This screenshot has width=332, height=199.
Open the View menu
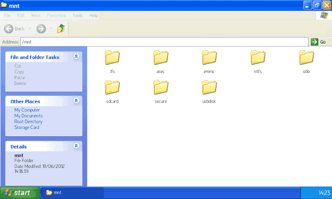(x=36, y=15)
